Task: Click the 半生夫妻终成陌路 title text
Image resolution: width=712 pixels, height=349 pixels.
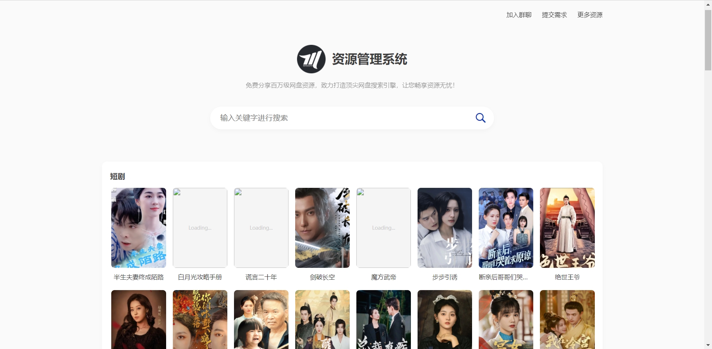Action: 139,277
